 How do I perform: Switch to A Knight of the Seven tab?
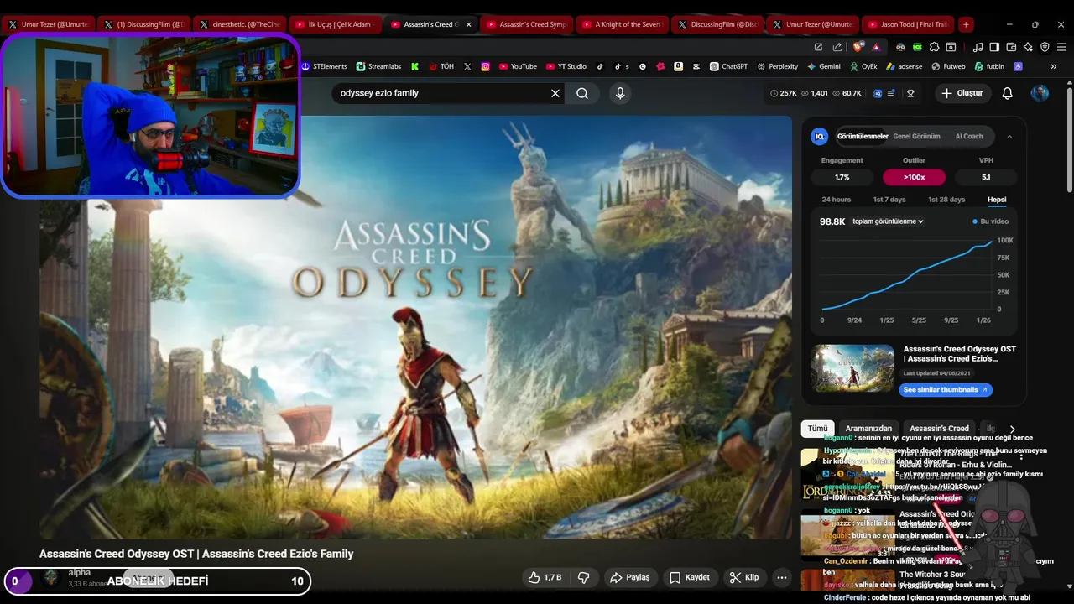point(622,24)
